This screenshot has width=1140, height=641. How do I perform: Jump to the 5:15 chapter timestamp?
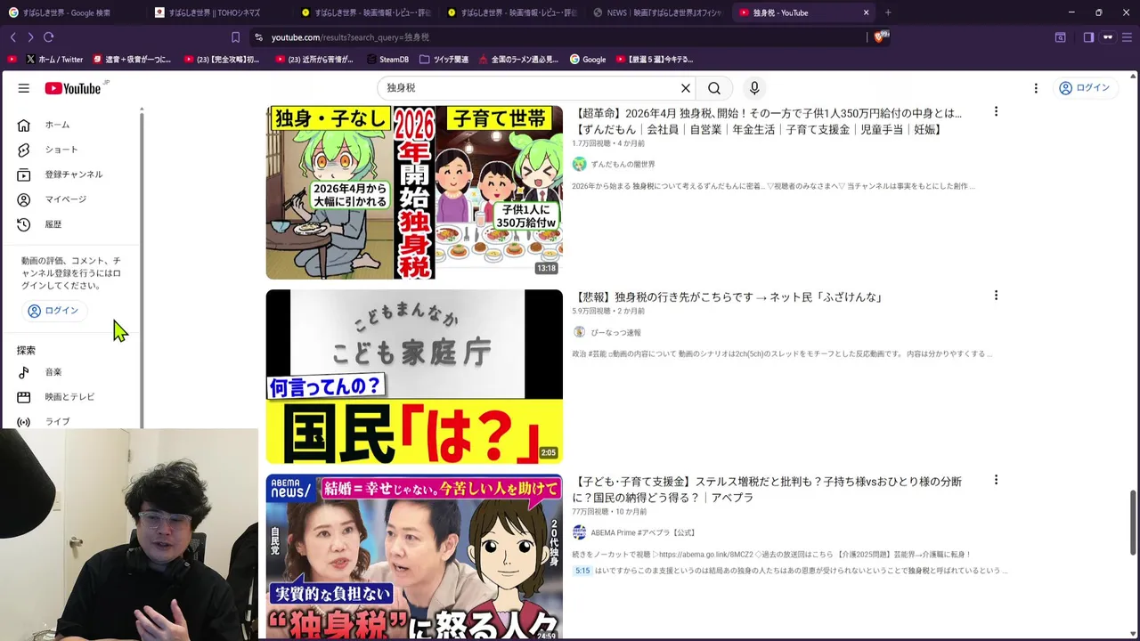click(582, 571)
